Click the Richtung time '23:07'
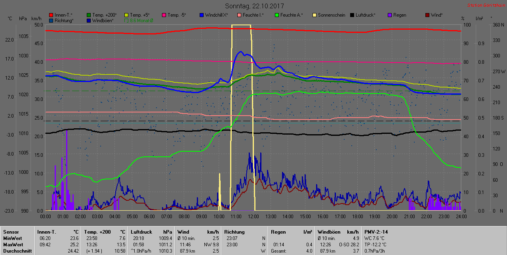The width and height of the screenshot is (507, 255). [x=233, y=238]
